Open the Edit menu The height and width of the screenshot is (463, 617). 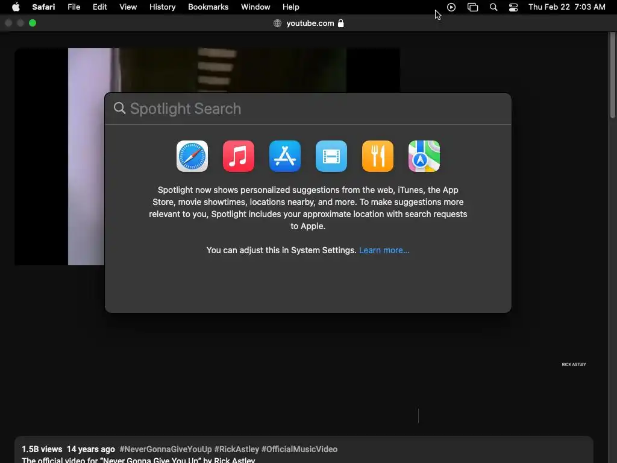click(99, 7)
